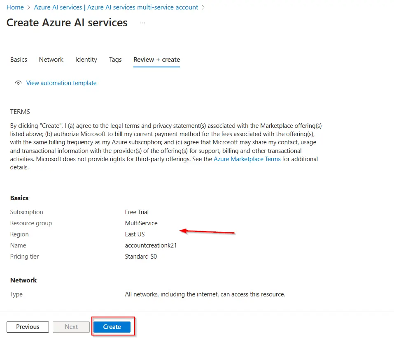
Task: Open Azure AI services multi-service account breadcrumb
Action: (x=116, y=7)
